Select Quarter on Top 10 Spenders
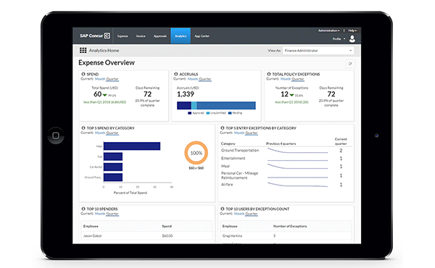The image size is (435, 268). pyautogui.click(x=112, y=214)
